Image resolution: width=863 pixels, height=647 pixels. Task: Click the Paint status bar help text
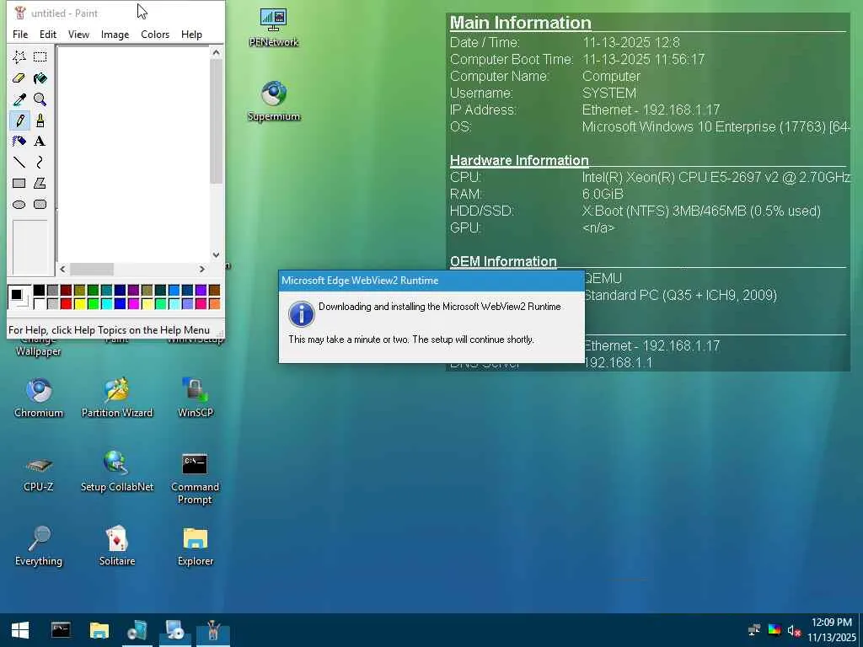coord(109,330)
